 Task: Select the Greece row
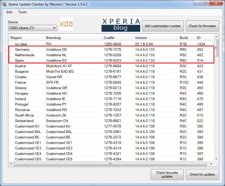[x=111, y=88]
